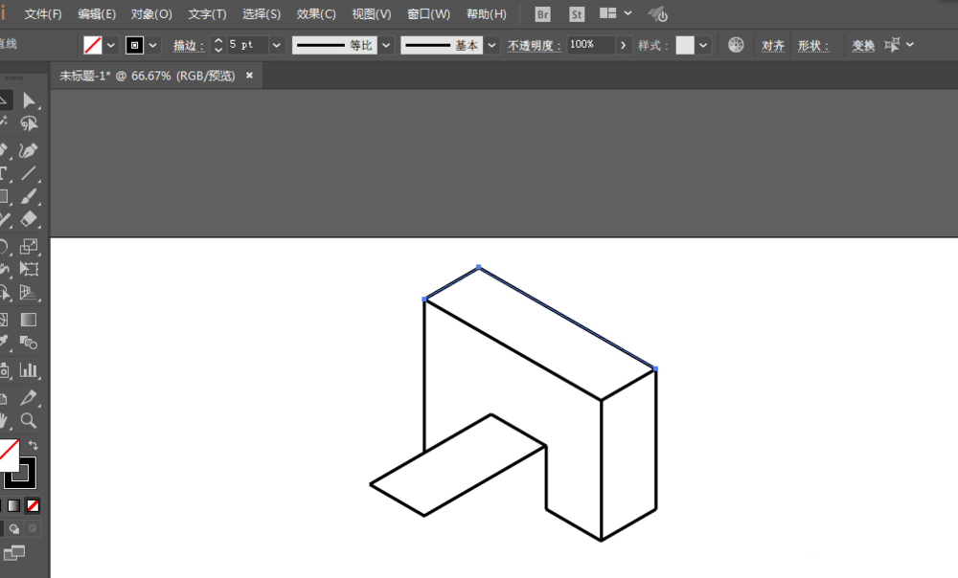Select the Direct Selection arrow tool
The image size is (958, 578).
coord(28,100)
